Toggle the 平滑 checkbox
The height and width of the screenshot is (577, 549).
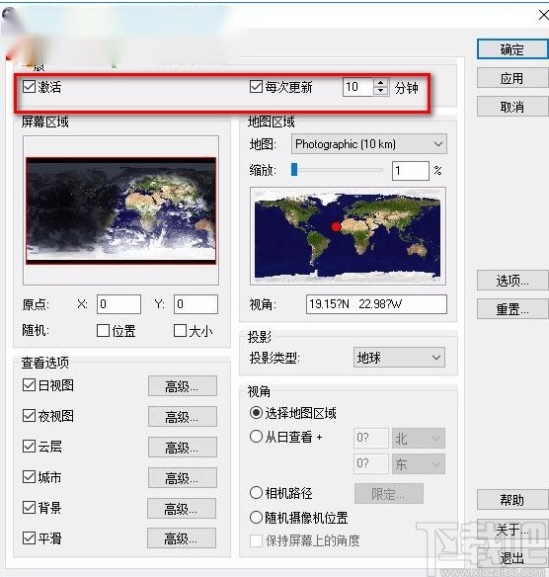[x=29, y=538]
